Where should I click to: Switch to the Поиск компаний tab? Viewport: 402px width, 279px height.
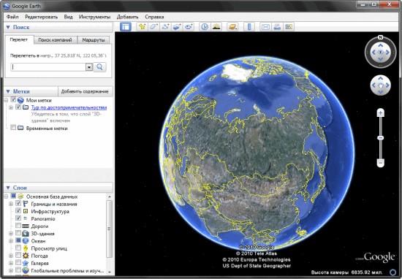[x=55, y=40]
